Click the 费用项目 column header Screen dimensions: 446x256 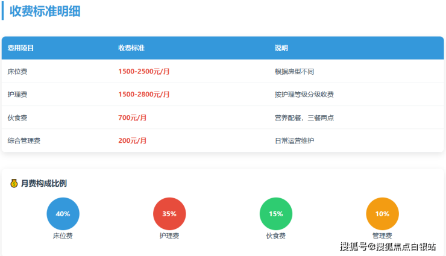20,48
